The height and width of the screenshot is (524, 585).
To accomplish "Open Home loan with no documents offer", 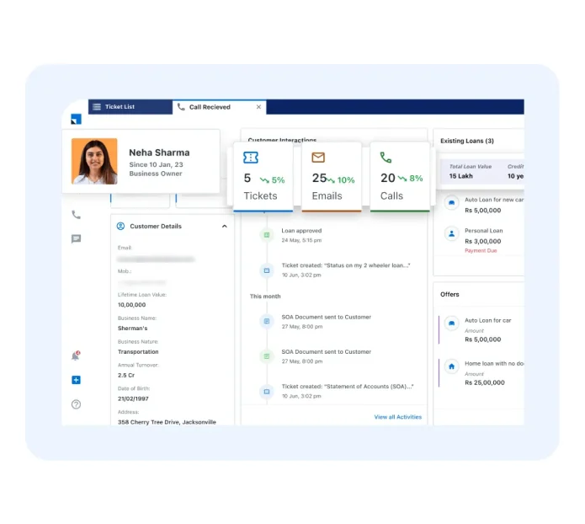I will tap(481, 372).
